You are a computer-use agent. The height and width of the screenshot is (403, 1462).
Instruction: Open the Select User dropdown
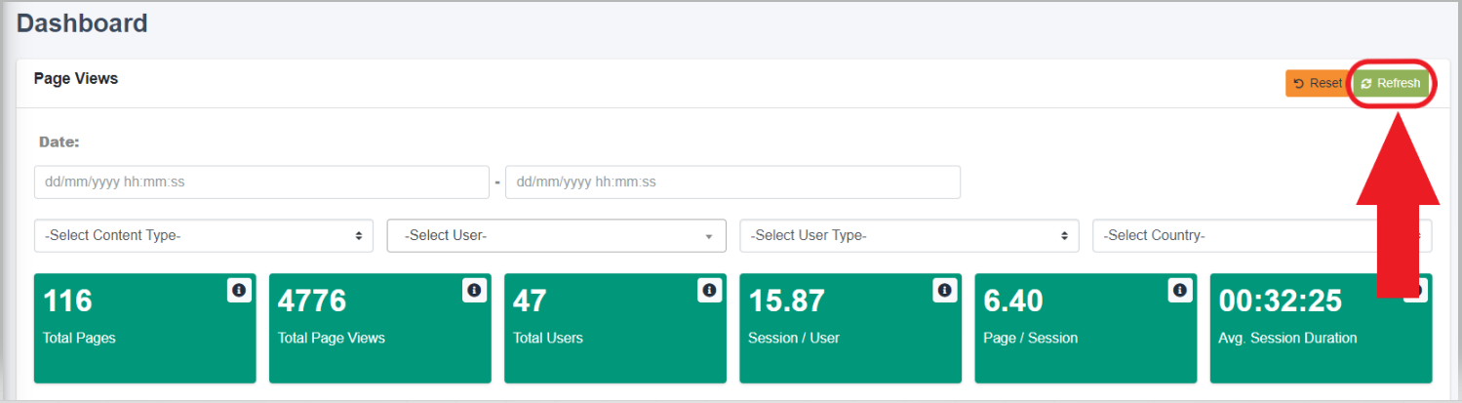point(557,235)
